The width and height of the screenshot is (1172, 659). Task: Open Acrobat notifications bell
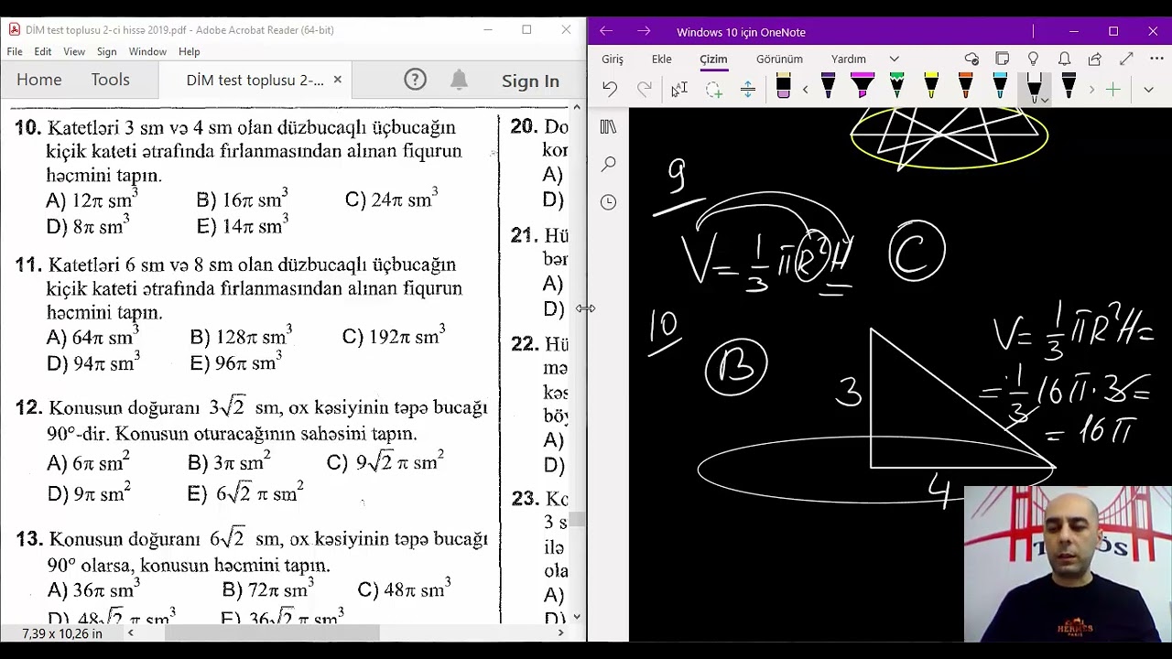(460, 80)
